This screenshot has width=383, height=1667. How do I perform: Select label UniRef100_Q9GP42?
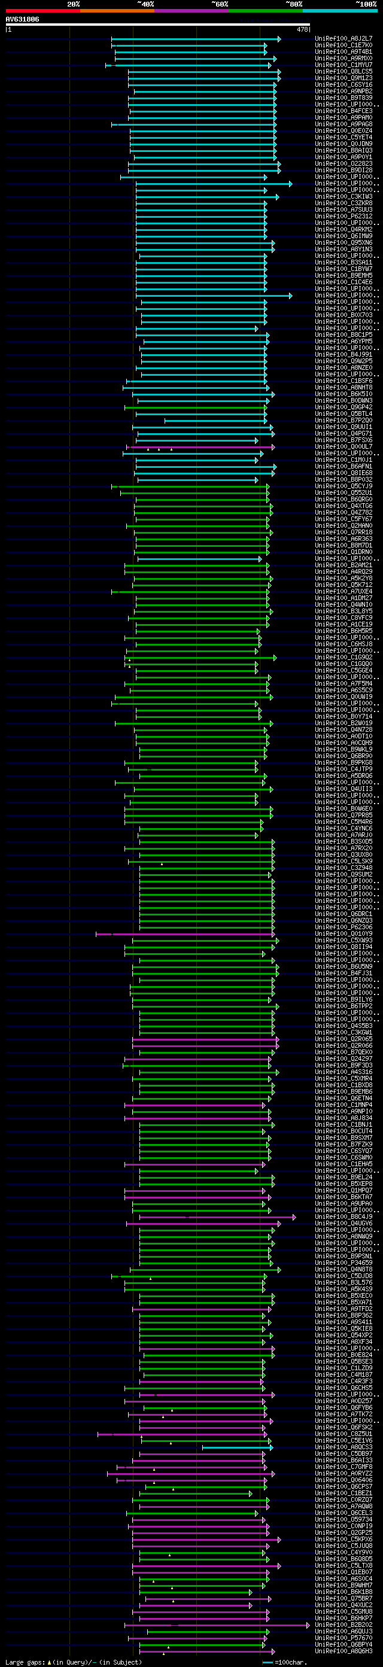point(344,407)
